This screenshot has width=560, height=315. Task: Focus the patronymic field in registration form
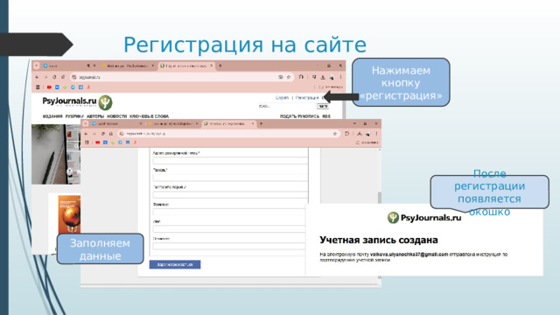pos(229,246)
